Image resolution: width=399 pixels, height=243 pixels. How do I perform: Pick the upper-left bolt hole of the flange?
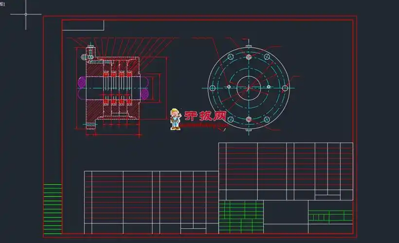(x=230, y=57)
